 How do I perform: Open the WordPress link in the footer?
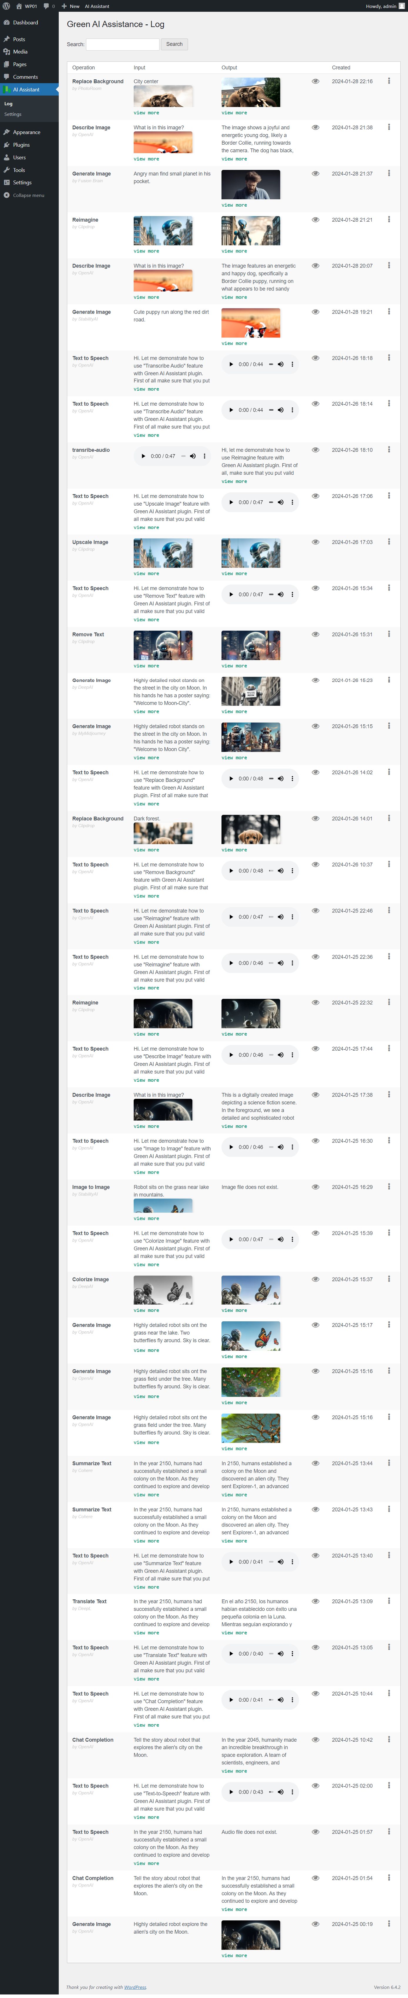point(135,1987)
